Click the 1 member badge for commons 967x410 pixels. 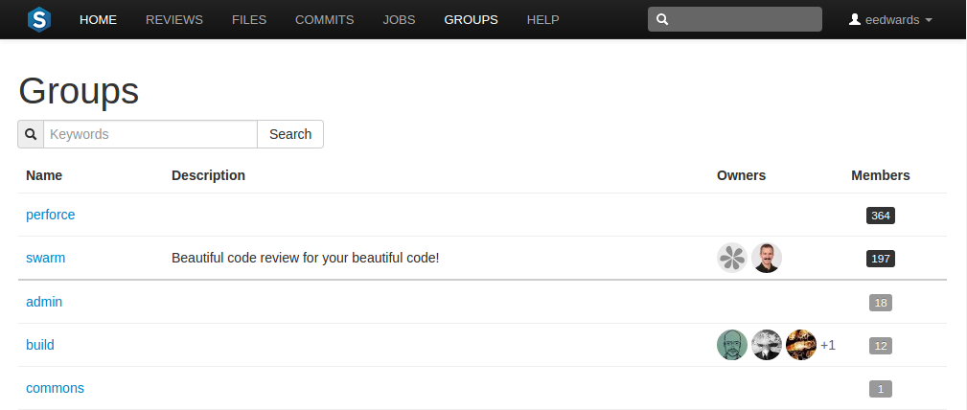[881, 389]
